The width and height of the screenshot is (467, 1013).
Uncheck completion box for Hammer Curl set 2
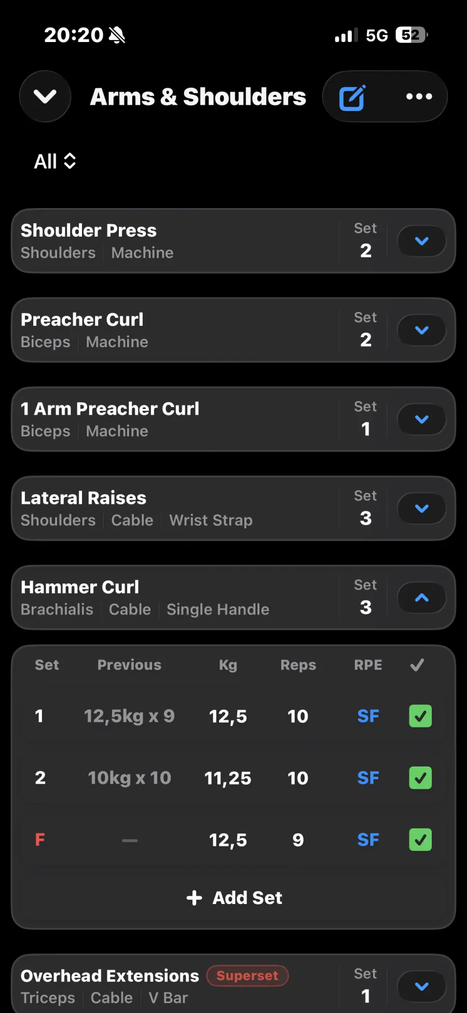point(420,778)
